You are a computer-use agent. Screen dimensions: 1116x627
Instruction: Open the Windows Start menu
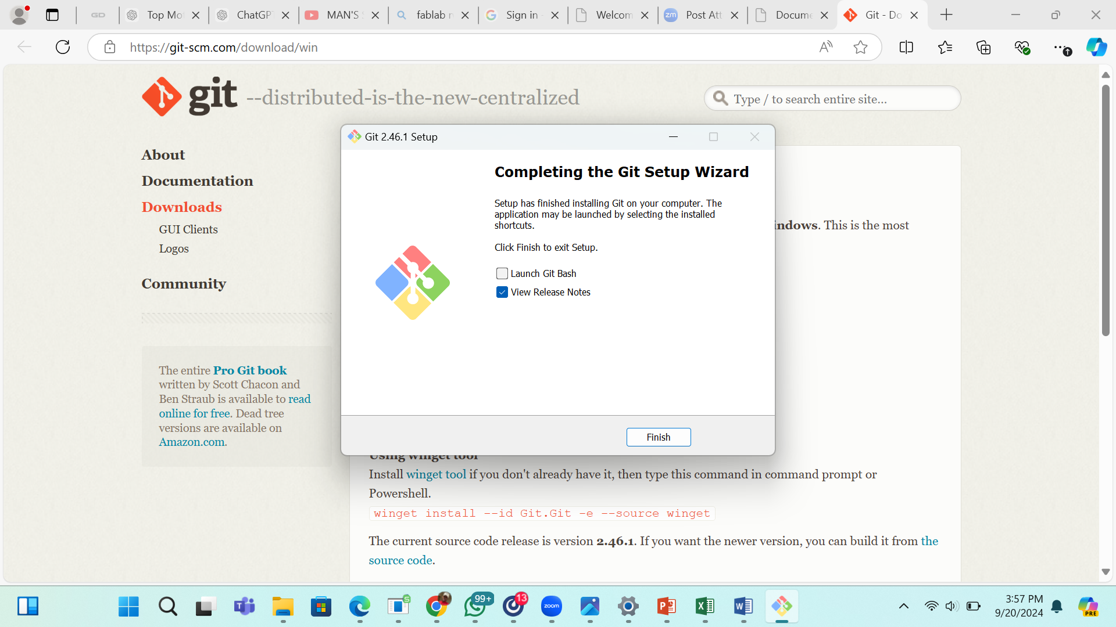pos(128,607)
